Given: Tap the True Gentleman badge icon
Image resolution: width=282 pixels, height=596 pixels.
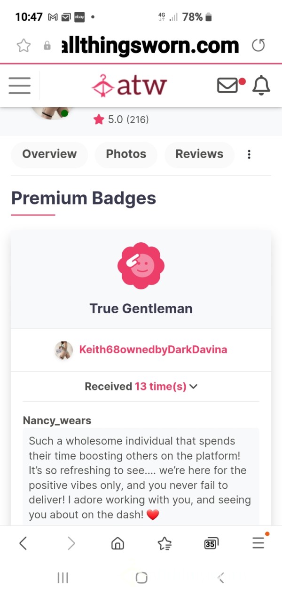Looking at the screenshot, I should (141, 265).
